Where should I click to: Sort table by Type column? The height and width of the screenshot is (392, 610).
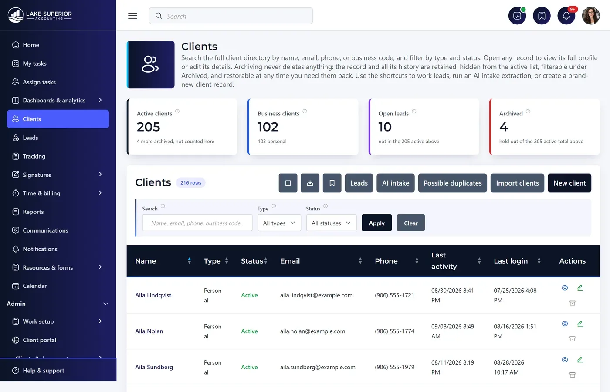pos(227,261)
